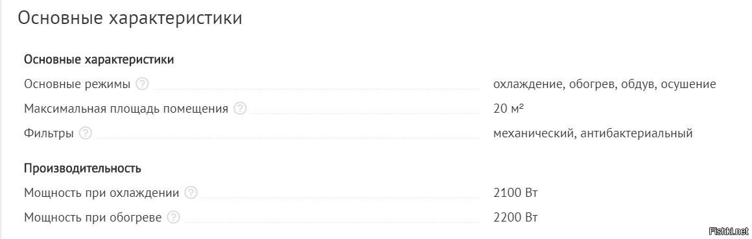Click the Максимальная площадь помещения label
This screenshot has width=752, height=239.
[x=126, y=109]
